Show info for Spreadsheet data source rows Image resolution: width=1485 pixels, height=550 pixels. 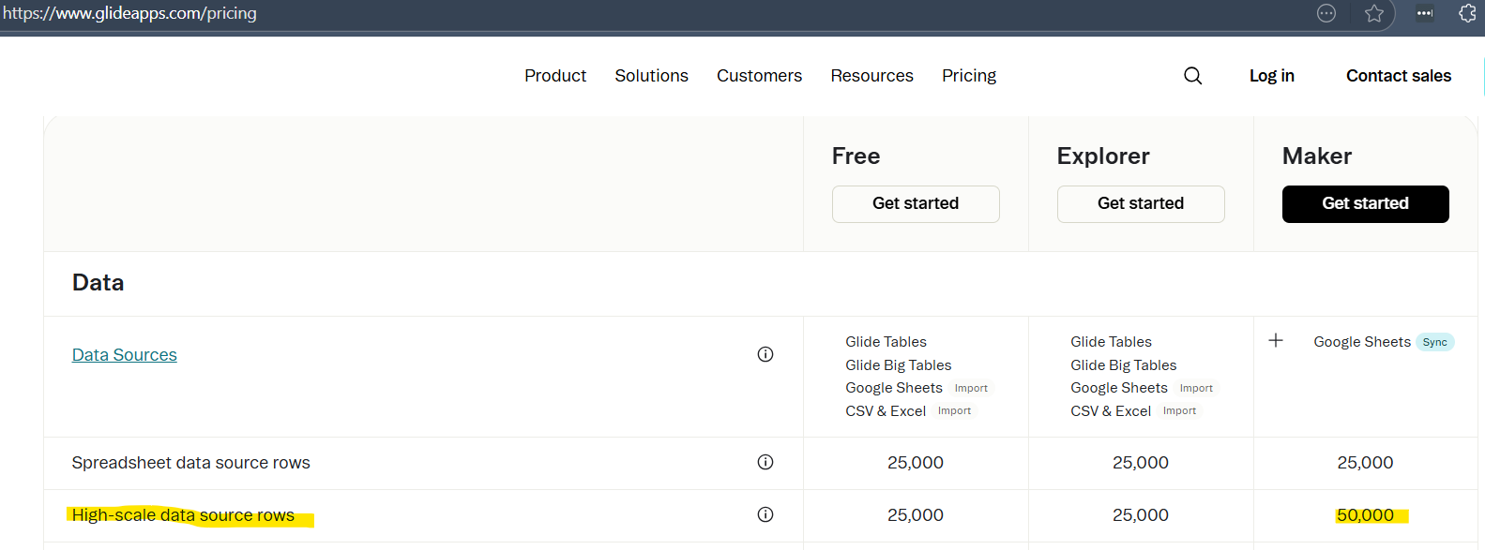765,462
